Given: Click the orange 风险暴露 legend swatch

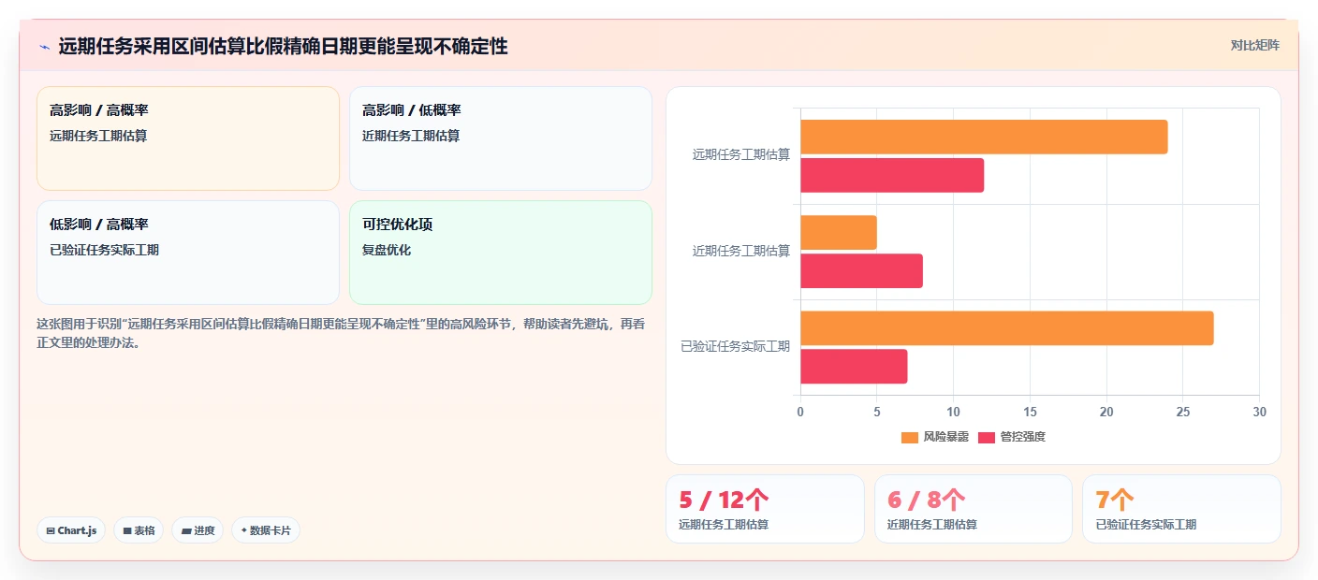Looking at the screenshot, I should (x=910, y=437).
